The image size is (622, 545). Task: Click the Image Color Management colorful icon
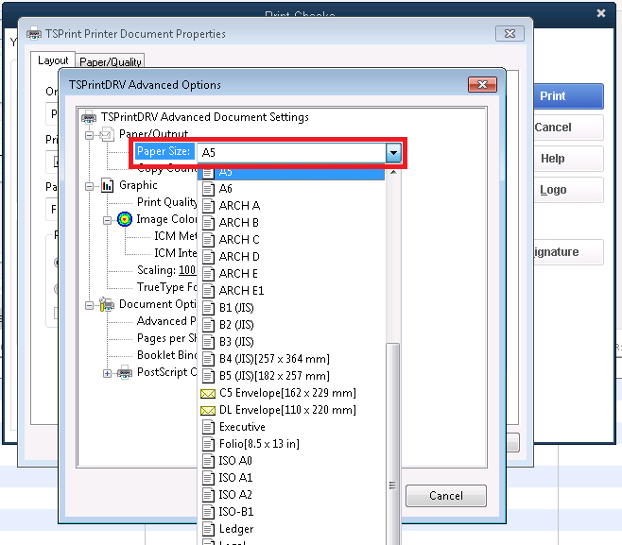tap(125, 219)
